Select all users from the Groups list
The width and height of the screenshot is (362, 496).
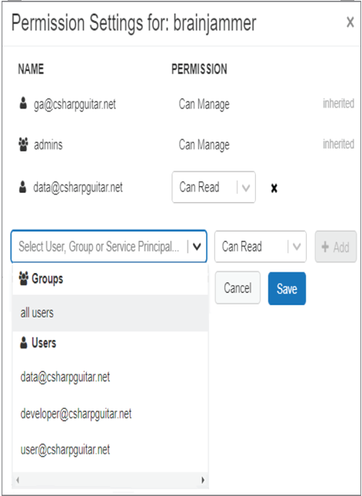coord(110,313)
